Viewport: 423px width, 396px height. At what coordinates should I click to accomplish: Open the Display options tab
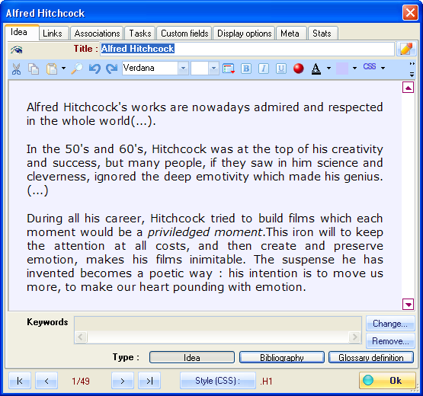(x=244, y=34)
